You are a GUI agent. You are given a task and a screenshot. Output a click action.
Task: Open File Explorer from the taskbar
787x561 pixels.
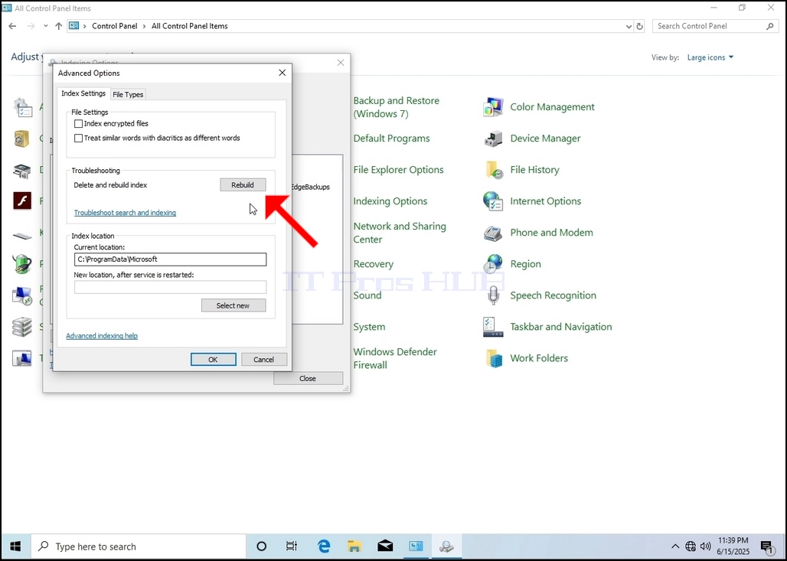pyautogui.click(x=354, y=546)
